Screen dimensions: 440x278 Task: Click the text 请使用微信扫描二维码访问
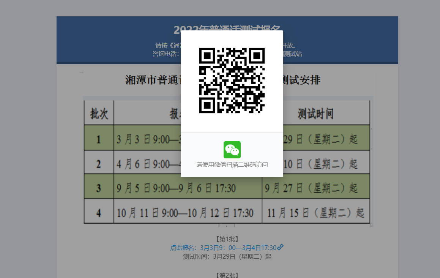232,164
